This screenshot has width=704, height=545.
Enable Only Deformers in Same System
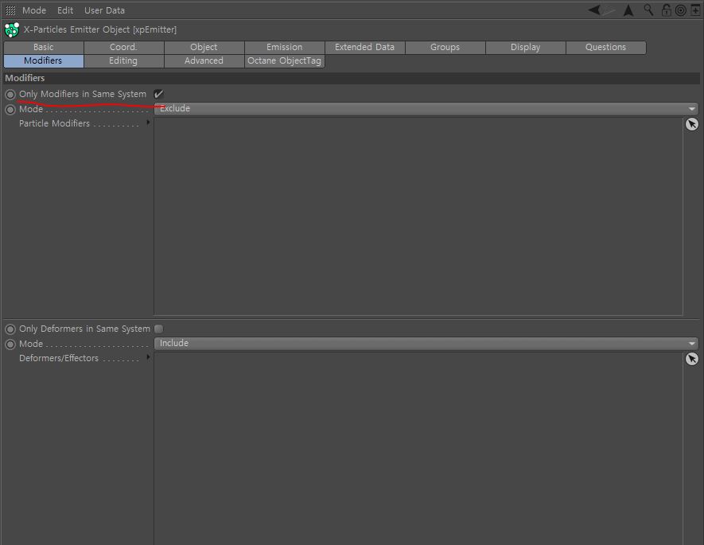[x=158, y=329]
